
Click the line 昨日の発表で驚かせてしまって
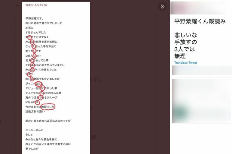[x=44, y=23]
